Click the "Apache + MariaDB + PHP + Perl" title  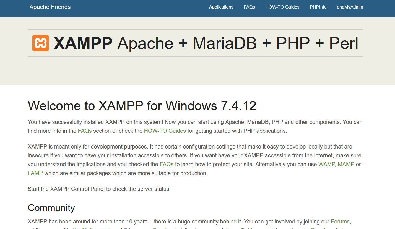pos(238,43)
